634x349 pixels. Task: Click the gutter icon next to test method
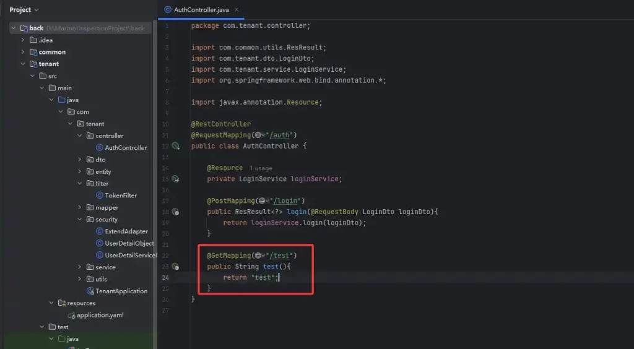click(175, 267)
